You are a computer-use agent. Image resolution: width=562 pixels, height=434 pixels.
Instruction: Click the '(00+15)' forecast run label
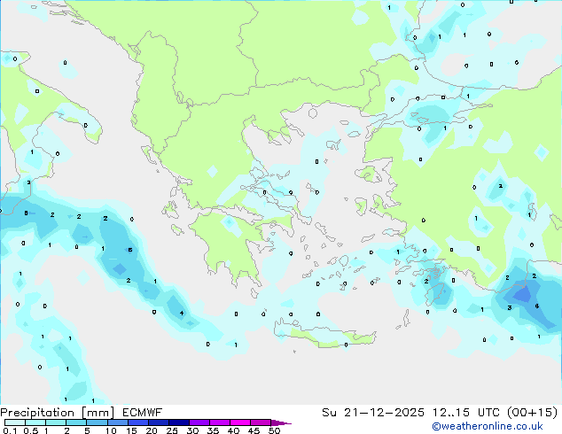tap(533, 413)
